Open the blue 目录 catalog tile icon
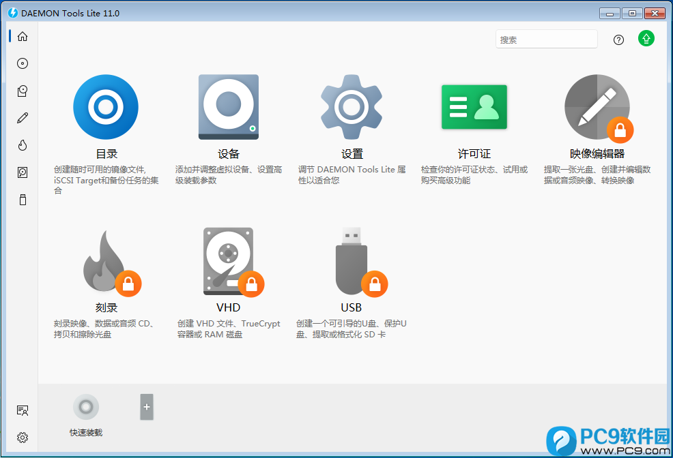 pyautogui.click(x=106, y=107)
